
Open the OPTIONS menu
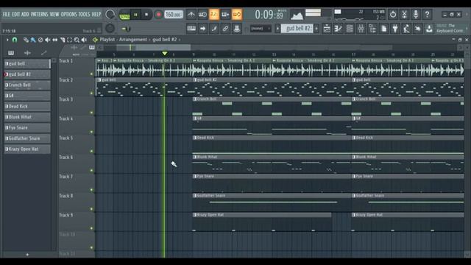click(x=69, y=14)
